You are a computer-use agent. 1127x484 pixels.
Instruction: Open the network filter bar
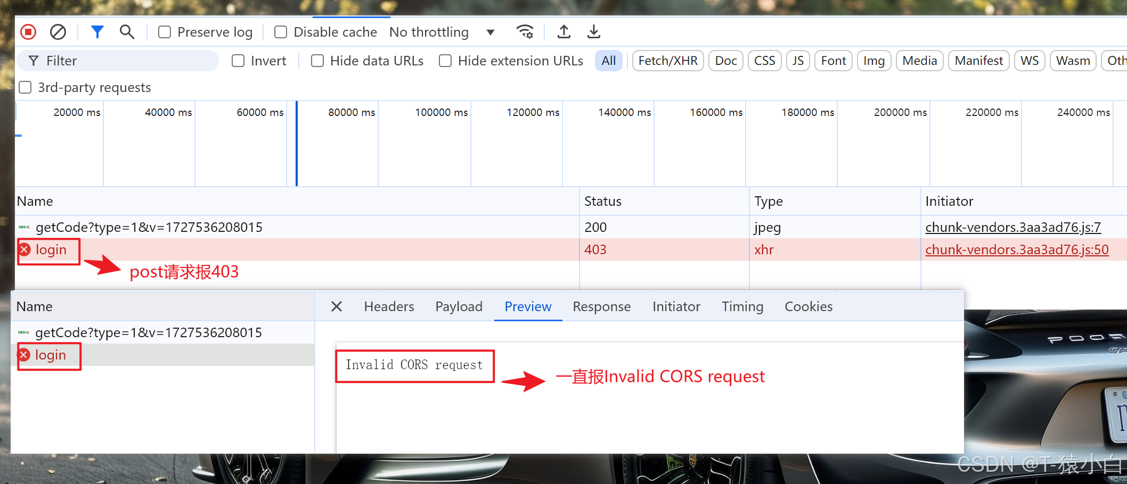pos(97,32)
